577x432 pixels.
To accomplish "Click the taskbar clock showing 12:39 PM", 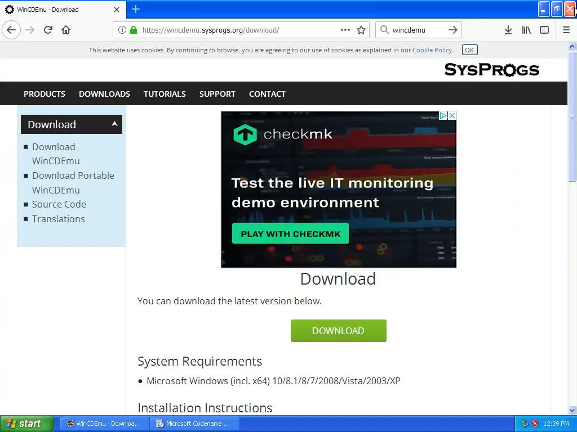I will pyautogui.click(x=556, y=424).
